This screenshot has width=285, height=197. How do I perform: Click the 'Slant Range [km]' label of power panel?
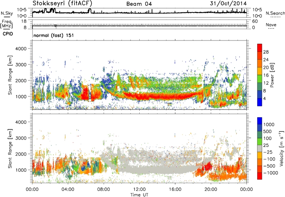tap(10, 75)
